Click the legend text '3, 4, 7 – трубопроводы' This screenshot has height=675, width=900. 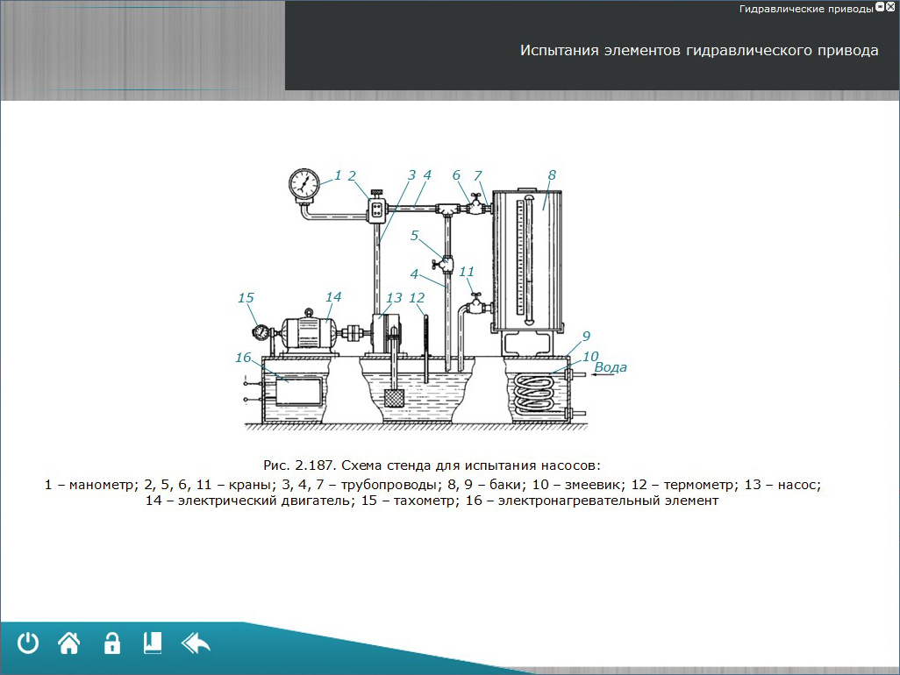coord(361,485)
